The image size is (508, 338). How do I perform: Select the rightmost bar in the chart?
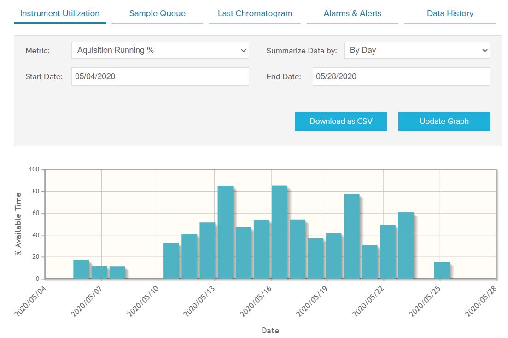point(441,270)
